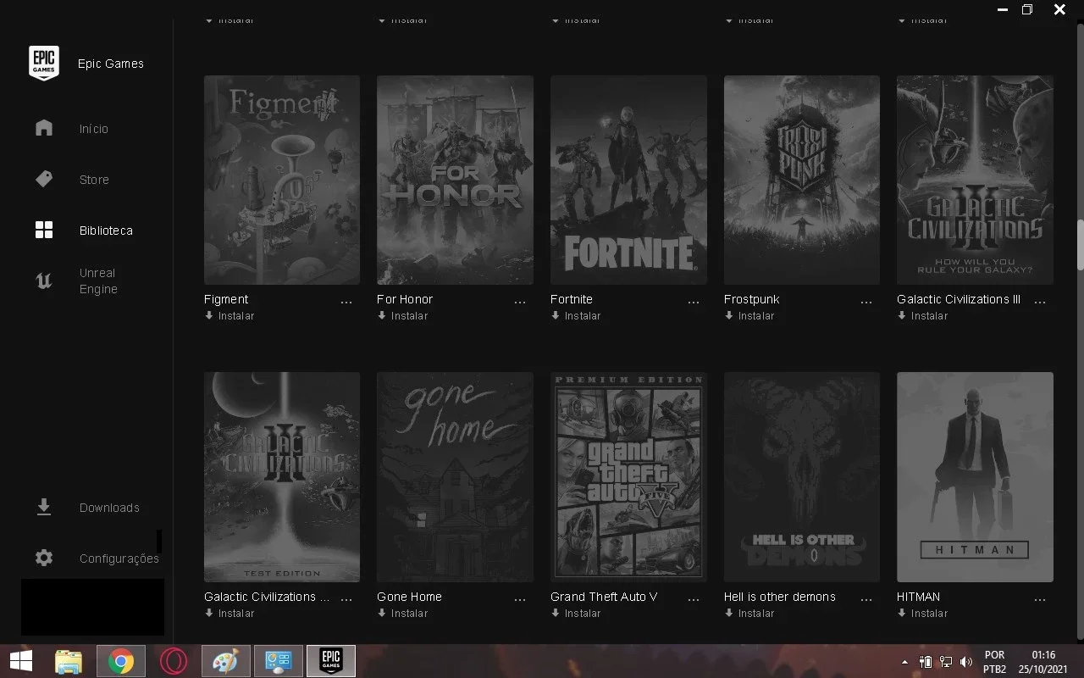Open Paint app from taskbar
1084x678 pixels.
tap(226, 661)
